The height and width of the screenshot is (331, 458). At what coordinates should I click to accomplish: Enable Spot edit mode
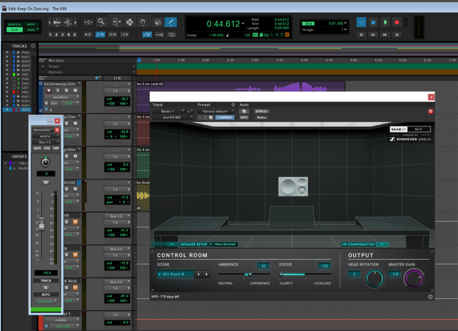(x=31, y=25)
